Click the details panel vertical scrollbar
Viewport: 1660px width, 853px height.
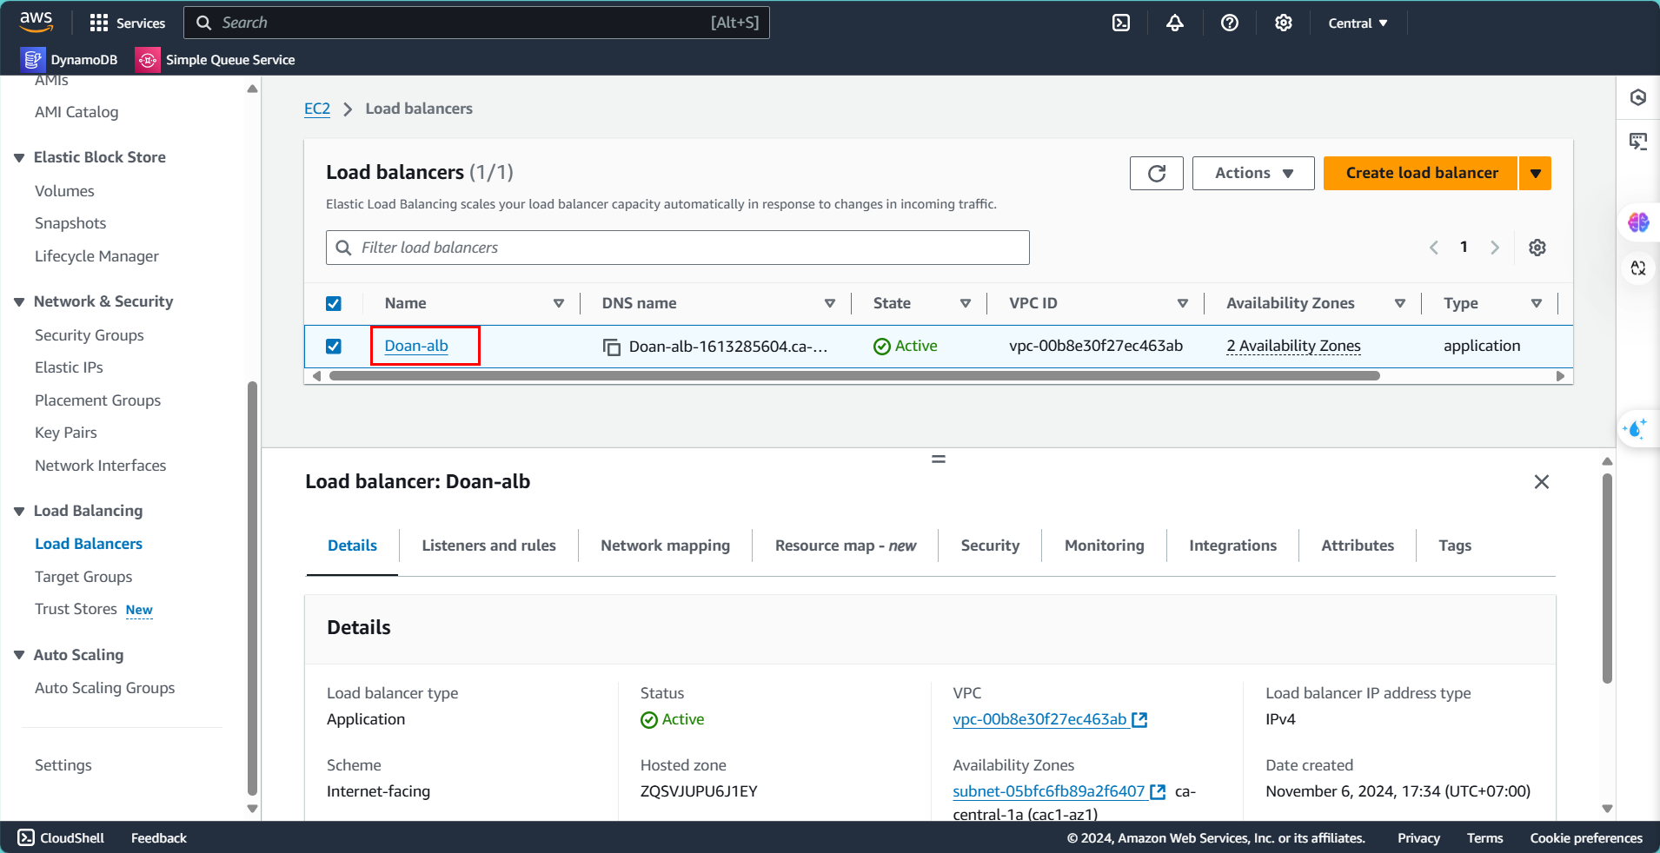coord(1607,578)
